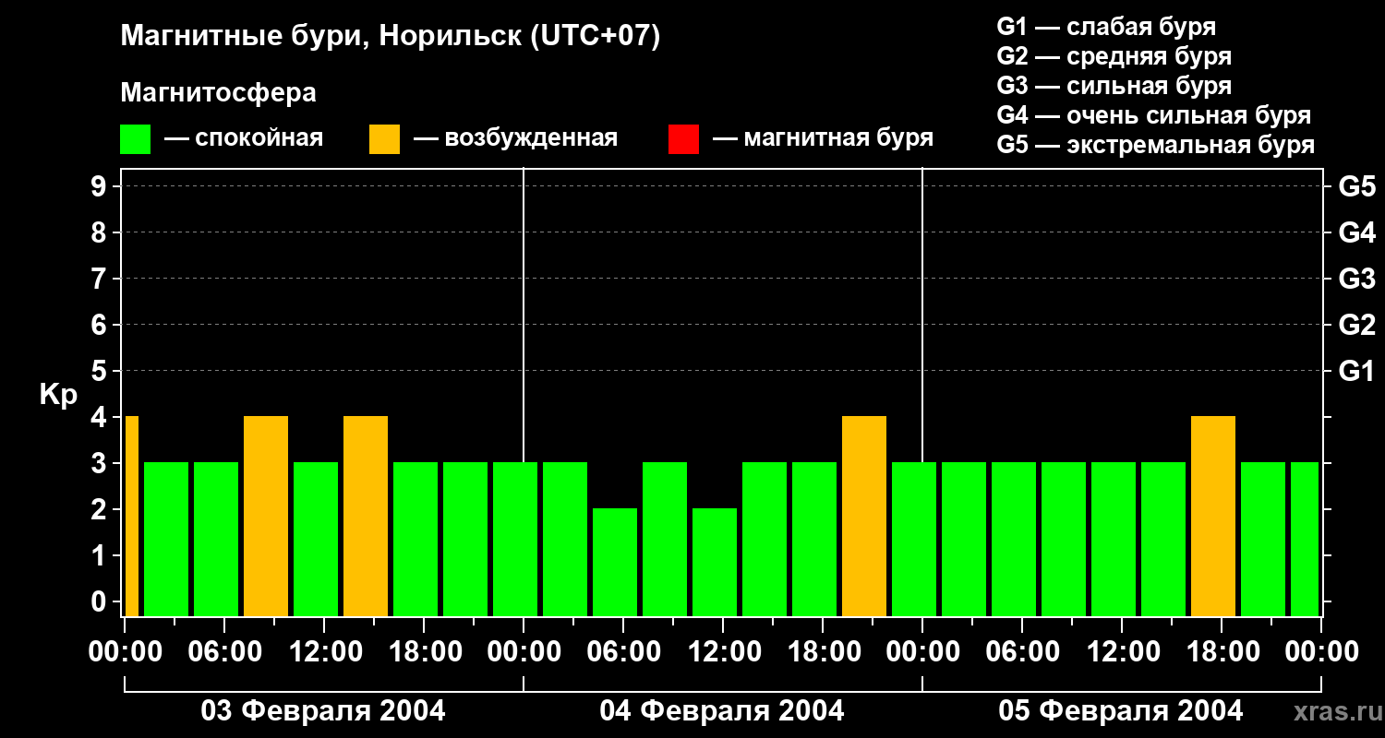The width and height of the screenshot is (1385, 738).
Task: Click the orange Kp 4 bar on 04 Февраля
Action: [864, 517]
